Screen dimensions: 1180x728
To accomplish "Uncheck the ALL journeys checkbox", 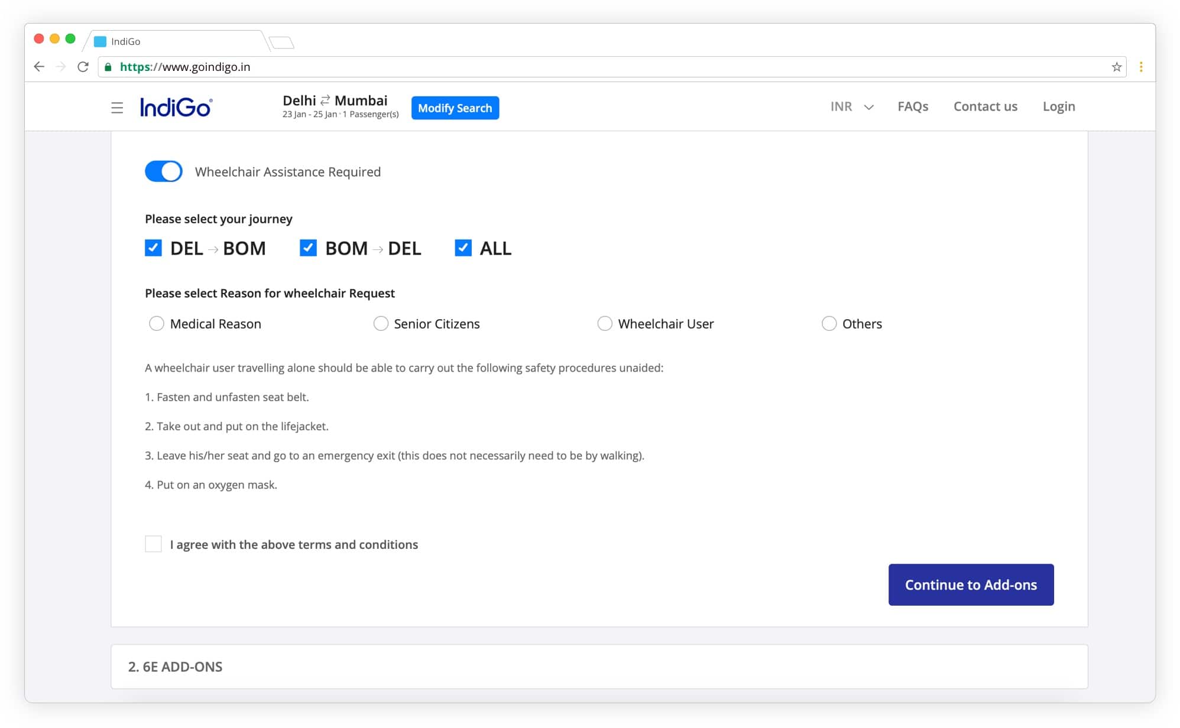I will coord(463,248).
